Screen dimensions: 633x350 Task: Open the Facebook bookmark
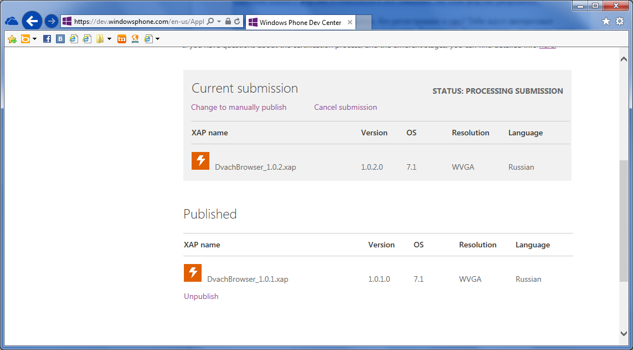[47, 39]
